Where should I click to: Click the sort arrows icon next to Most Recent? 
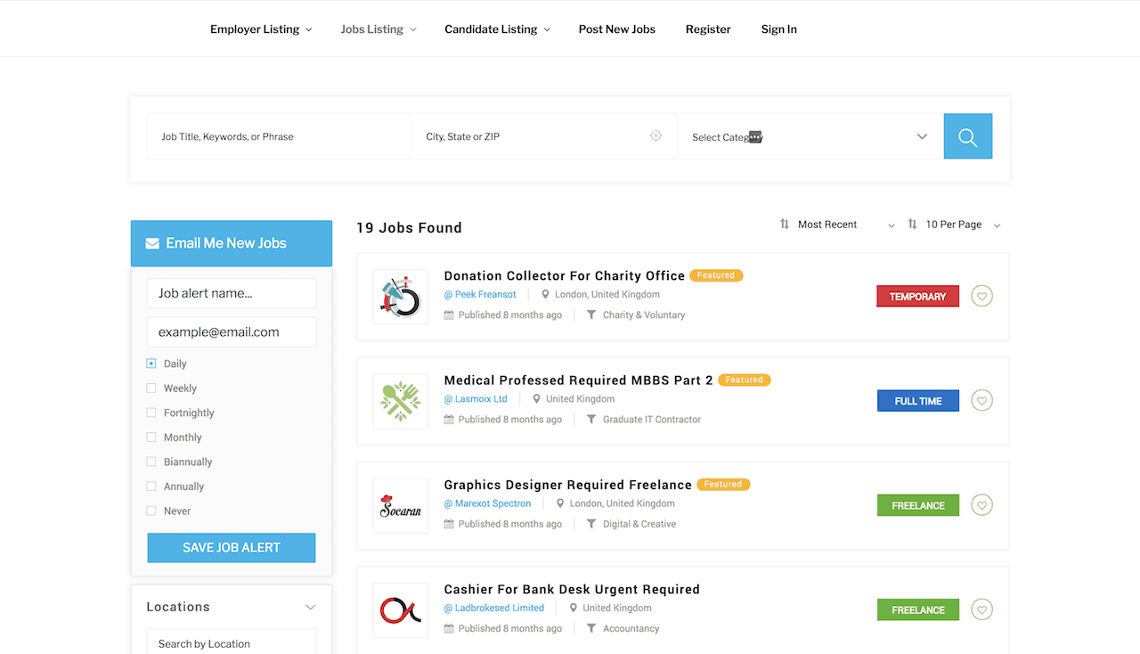pyautogui.click(x=784, y=224)
